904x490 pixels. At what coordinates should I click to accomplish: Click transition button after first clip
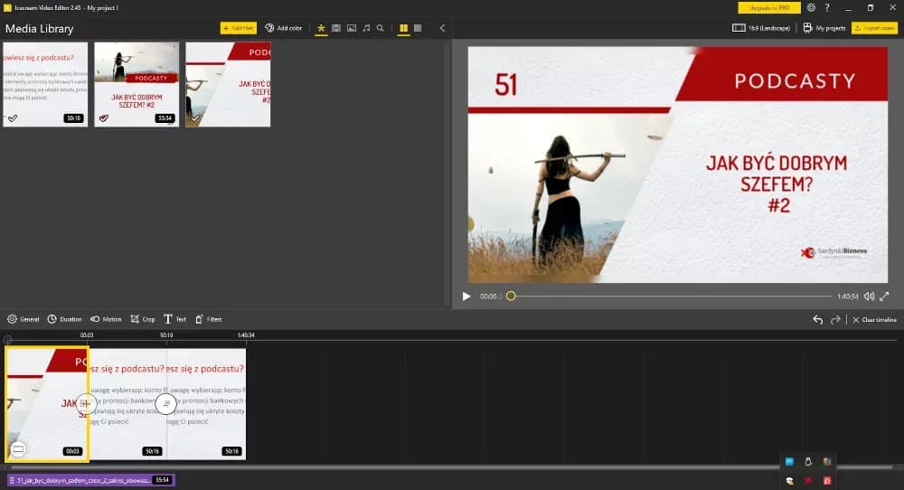[85, 403]
